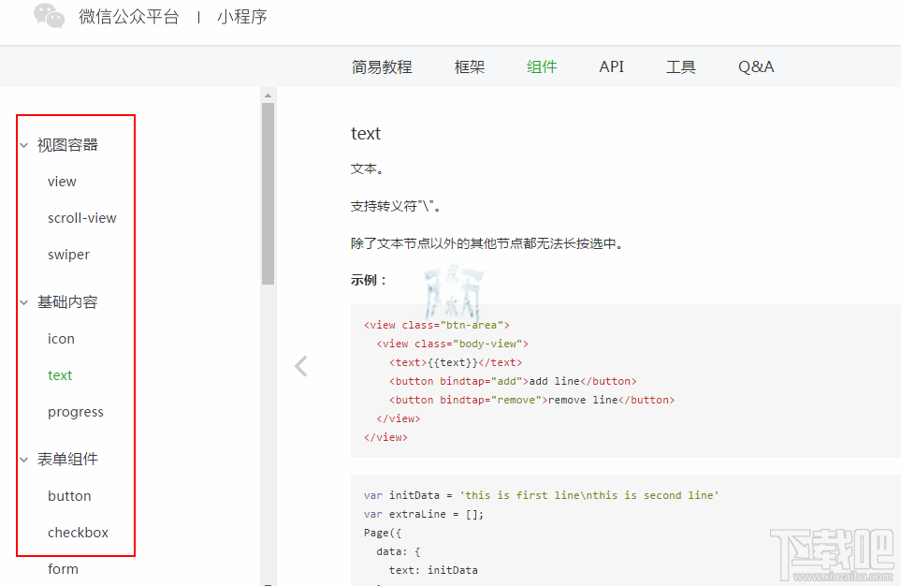Open the 简易教程 tab
The height and width of the screenshot is (586, 901).
point(382,66)
